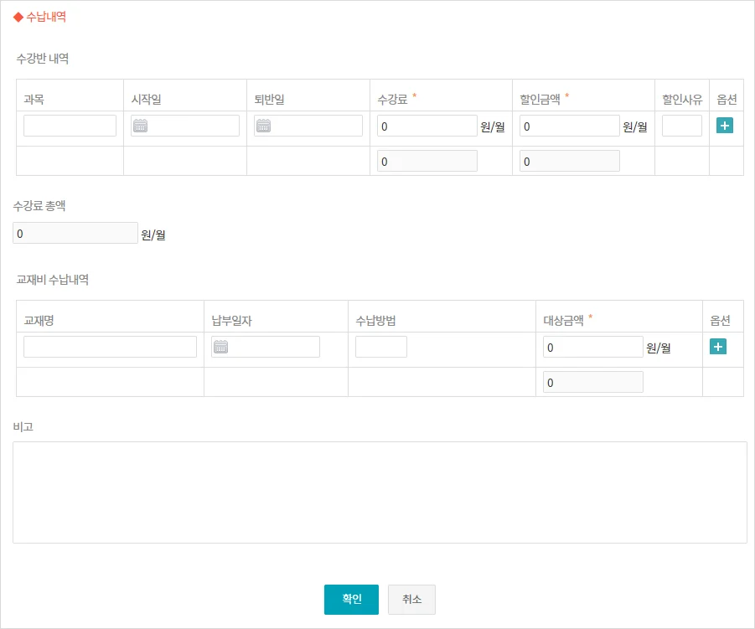The image size is (755, 629).
Task: Open the 수납방법 field
Action: click(381, 348)
